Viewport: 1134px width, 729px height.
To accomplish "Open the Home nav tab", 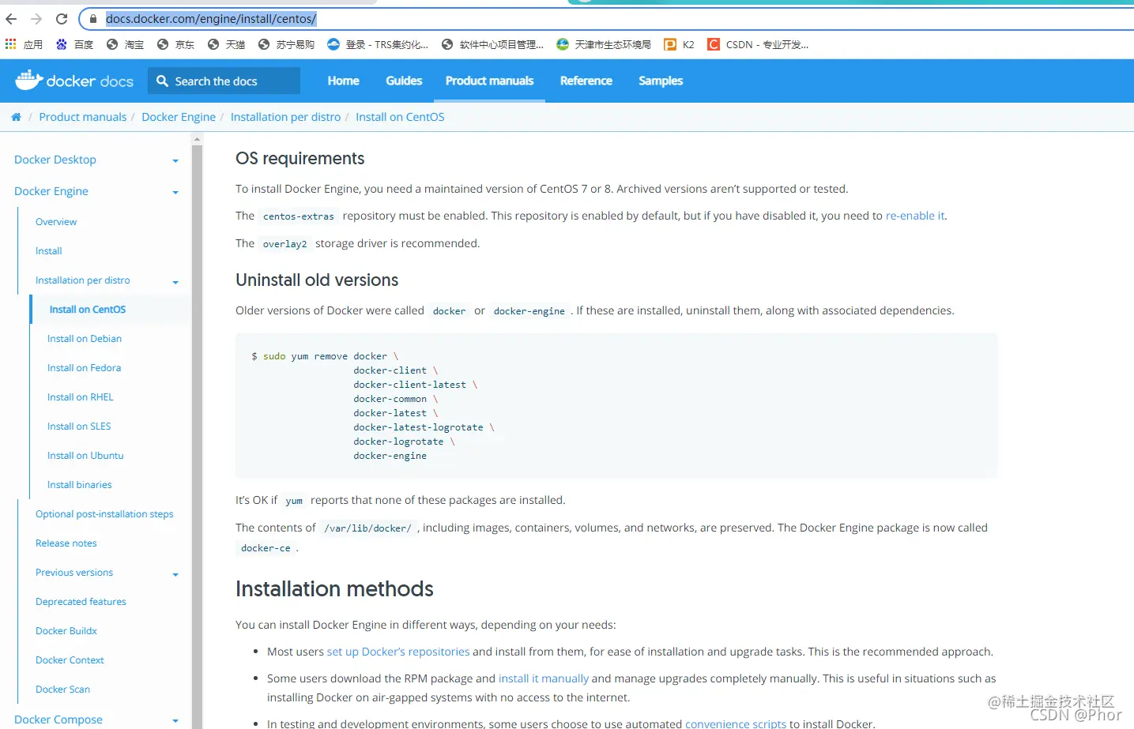I will click(344, 81).
